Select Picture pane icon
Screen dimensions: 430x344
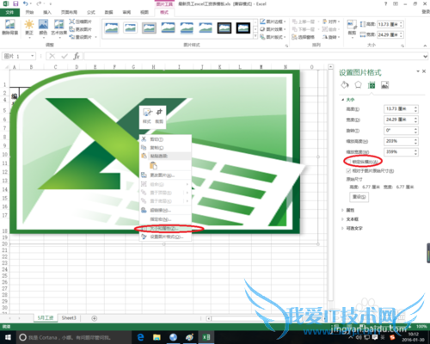(384, 85)
